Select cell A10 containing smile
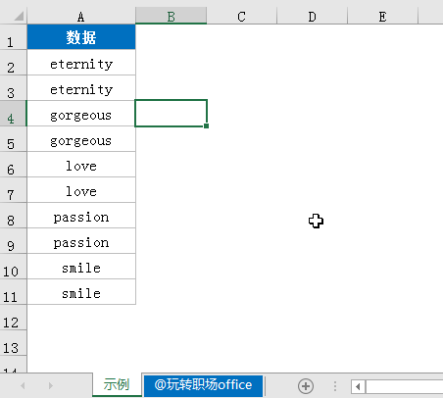Image resolution: width=443 pixels, height=398 pixels. point(81,267)
